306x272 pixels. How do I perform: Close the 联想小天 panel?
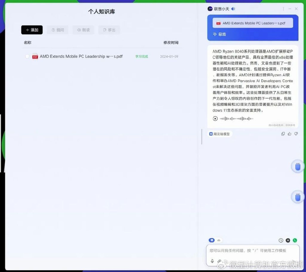296,9
